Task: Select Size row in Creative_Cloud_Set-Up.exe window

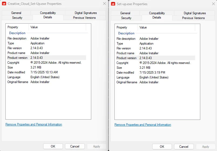Action: pos(46,67)
